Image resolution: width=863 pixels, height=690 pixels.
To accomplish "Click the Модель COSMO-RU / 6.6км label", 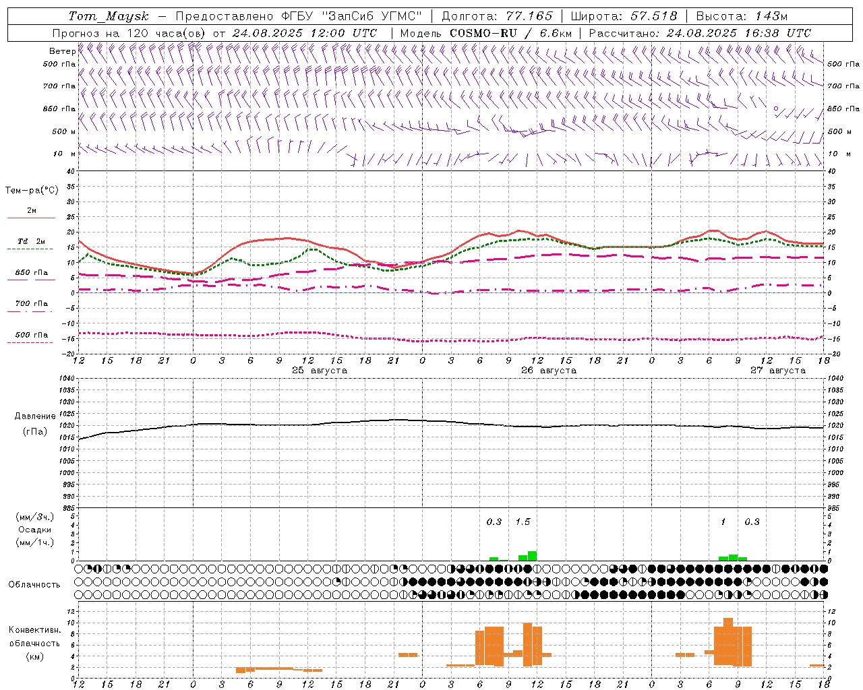I will [x=486, y=33].
